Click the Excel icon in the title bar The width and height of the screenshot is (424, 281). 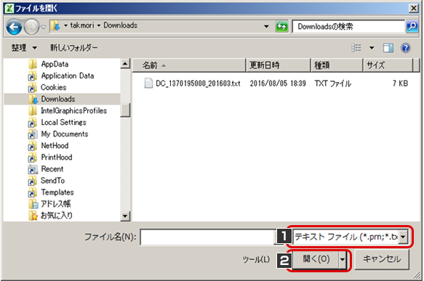(x=9, y=9)
